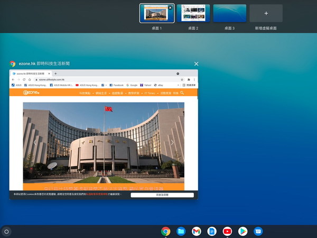Open the eBay bookmark

pyautogui.click(x=158, y=85)
